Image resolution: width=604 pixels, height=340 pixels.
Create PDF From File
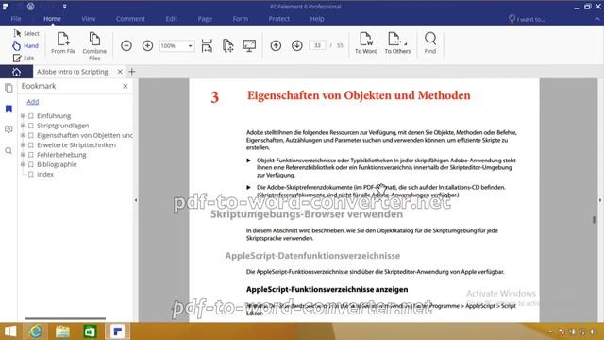point(63,42)
